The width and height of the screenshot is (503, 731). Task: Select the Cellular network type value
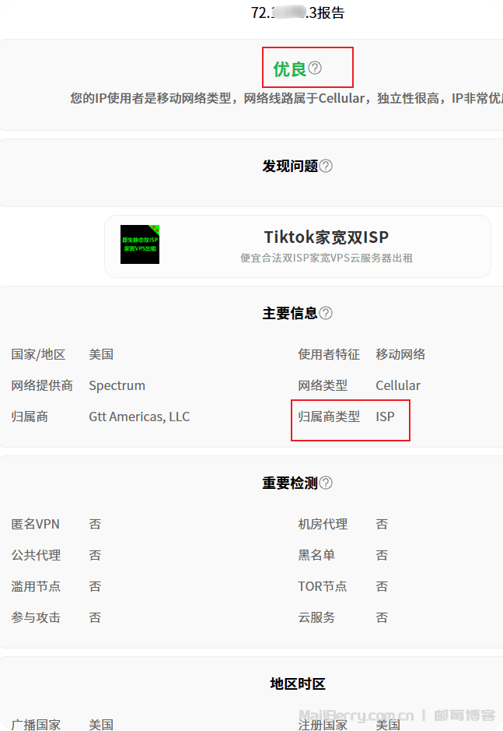point(397,385)
